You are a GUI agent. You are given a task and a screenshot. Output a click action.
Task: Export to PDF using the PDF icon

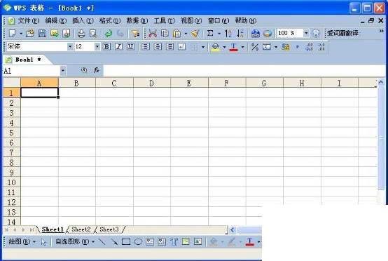(66, 33)
